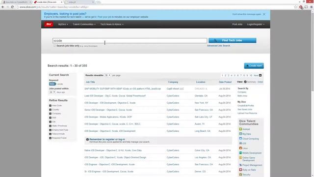Click the Big Data community icon
The image size is (314, 177).
(x=240, y=134)
